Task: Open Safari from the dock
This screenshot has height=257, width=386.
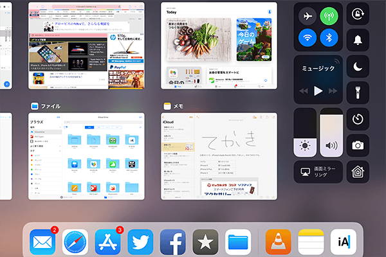Action: [75, 242]
